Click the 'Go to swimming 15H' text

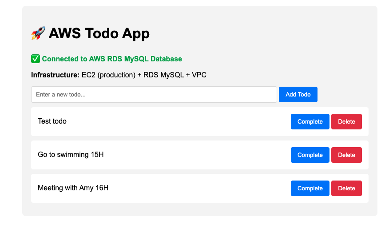(71, 154)
